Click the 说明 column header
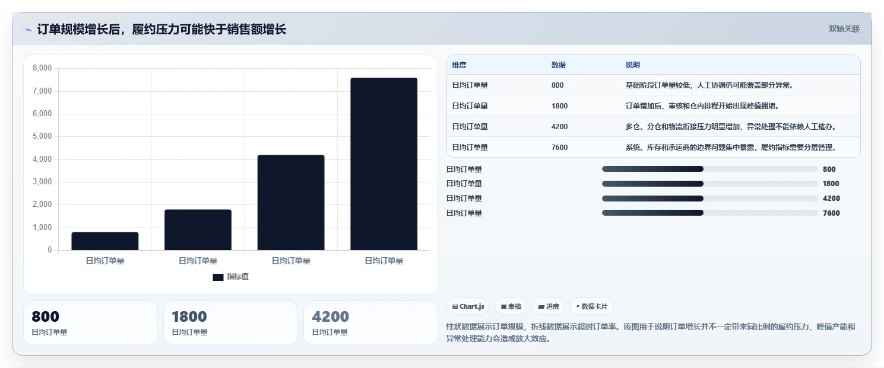This screenshot has height=368, width=884. (x=632, y=65)
